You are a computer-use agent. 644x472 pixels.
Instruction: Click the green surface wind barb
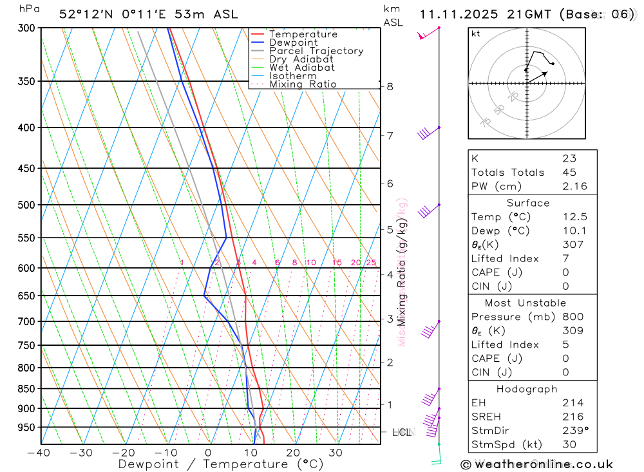pyautogui.click(x=437, y=455)
